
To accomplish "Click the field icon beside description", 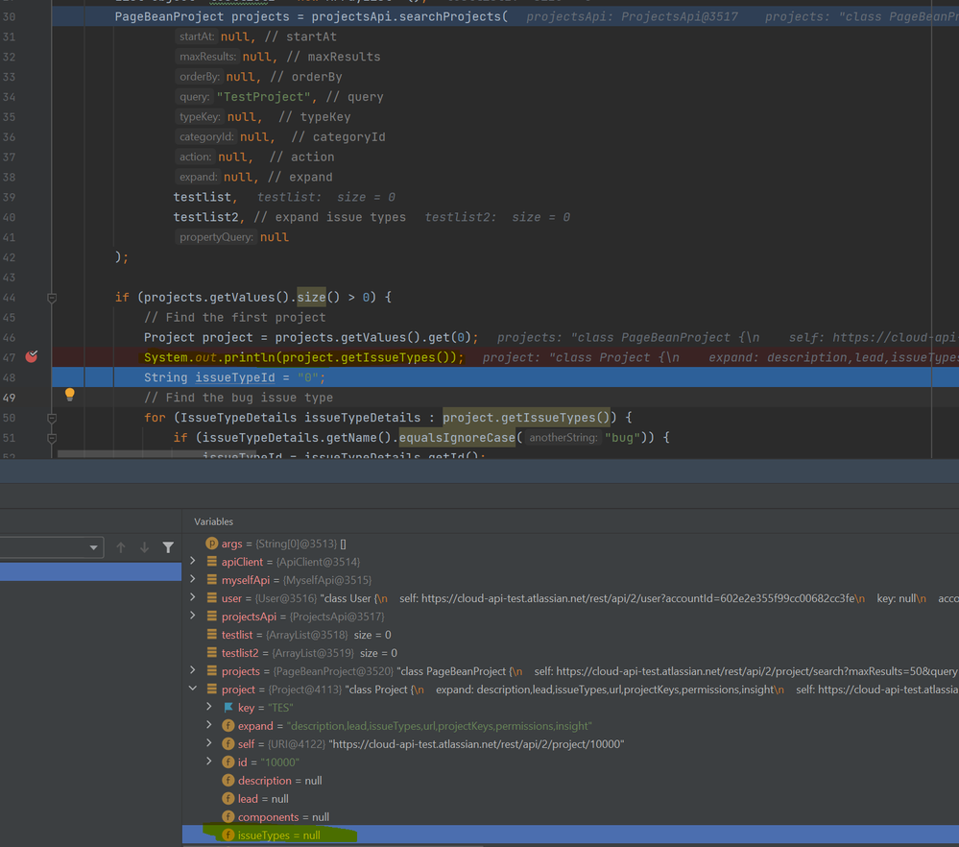I will pos(228,781).
